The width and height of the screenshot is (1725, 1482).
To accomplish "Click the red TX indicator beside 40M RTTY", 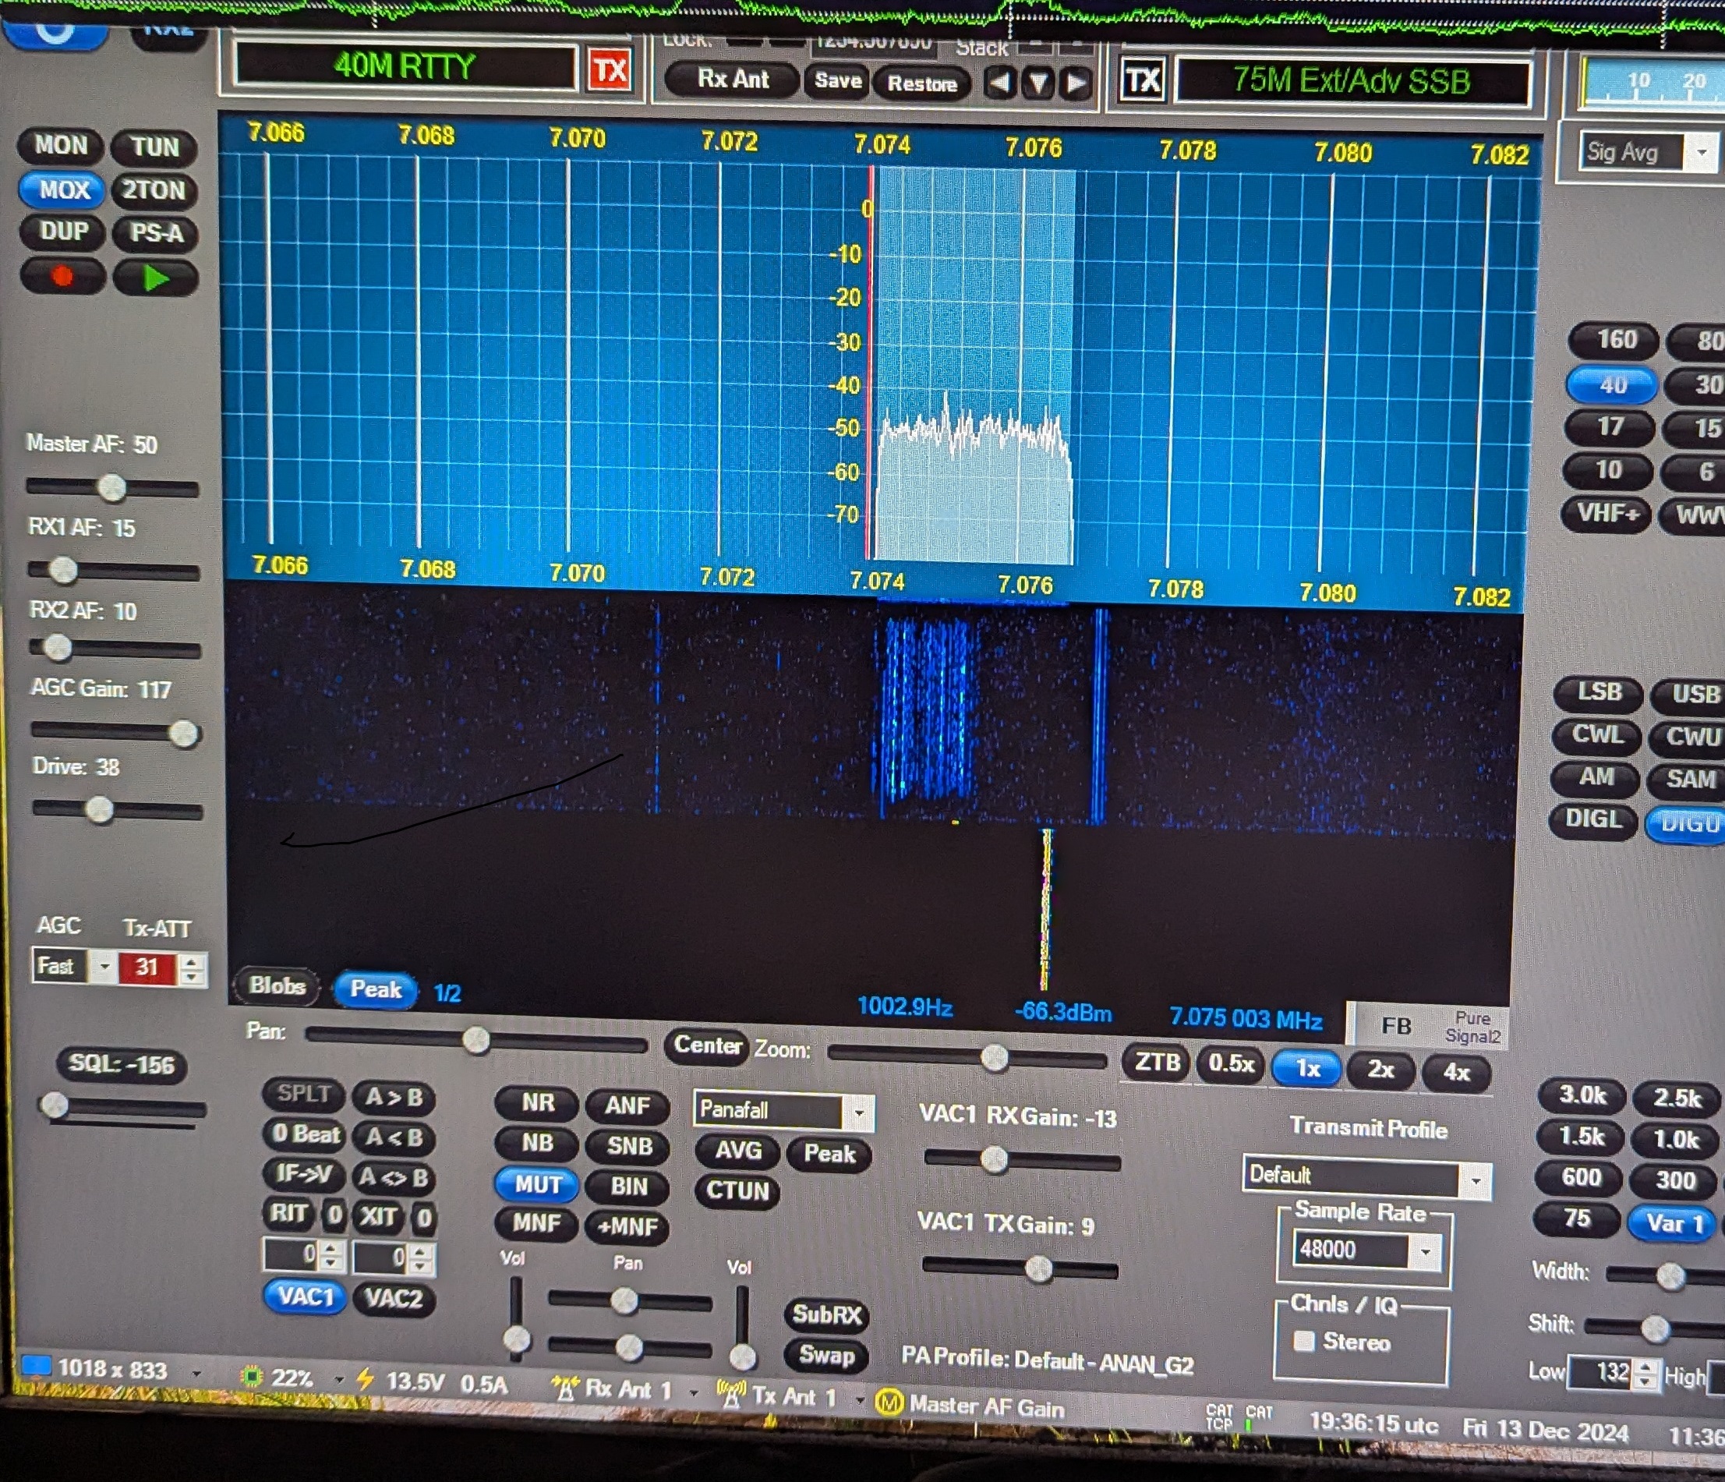I will [610, 70].
